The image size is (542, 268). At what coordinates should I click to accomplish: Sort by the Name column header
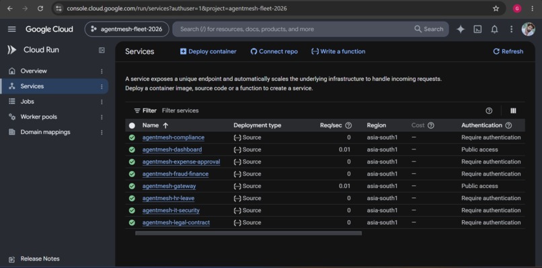[x=151, y=125]
